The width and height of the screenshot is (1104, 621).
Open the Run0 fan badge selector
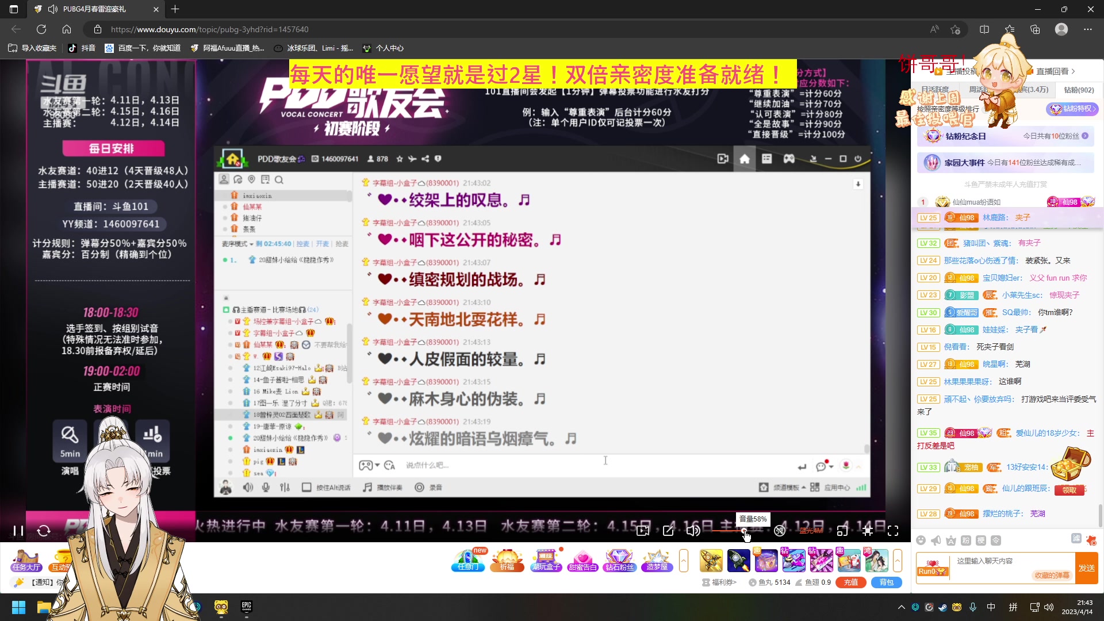[933, 568]
